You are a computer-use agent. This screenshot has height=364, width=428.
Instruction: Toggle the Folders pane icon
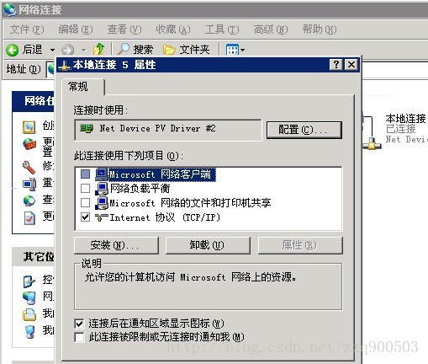169,50
